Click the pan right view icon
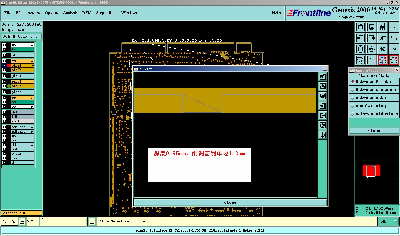This screenshot has width=400, height=236. (372, 38)
